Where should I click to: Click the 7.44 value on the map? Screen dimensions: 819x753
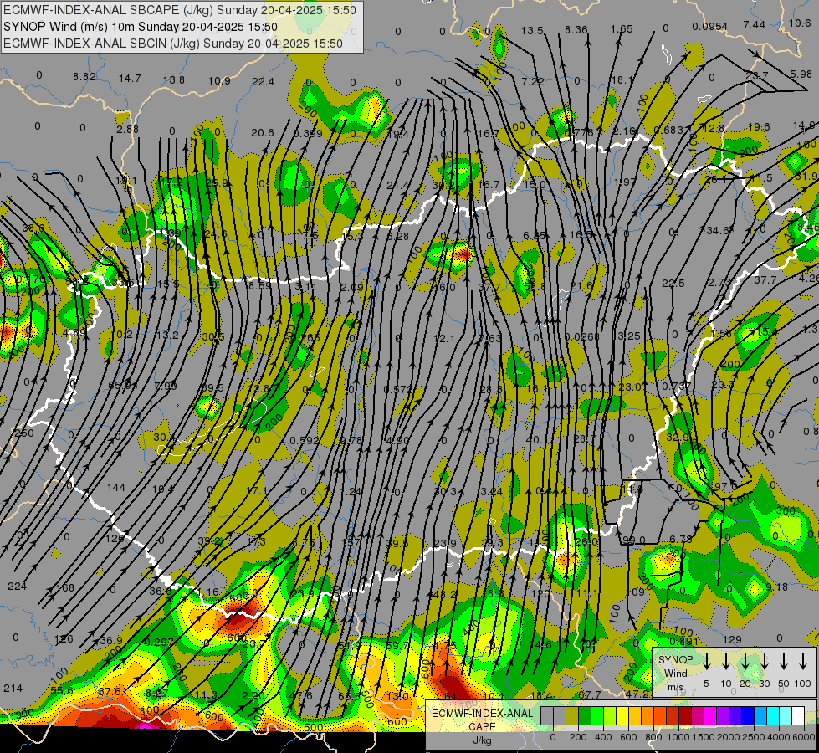click(755, 24)
